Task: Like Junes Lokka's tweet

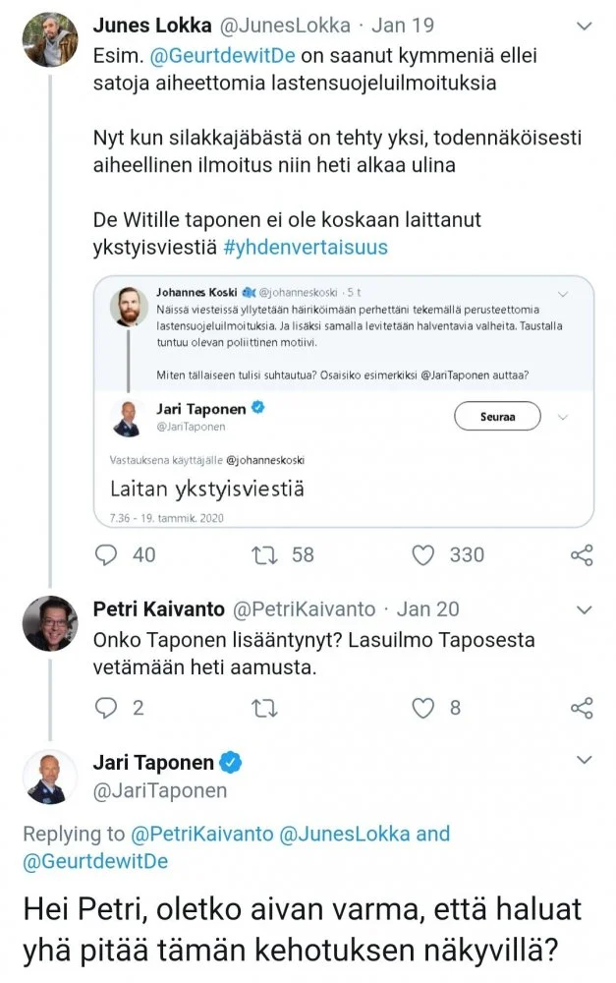Action: click(x=423, y=555)
